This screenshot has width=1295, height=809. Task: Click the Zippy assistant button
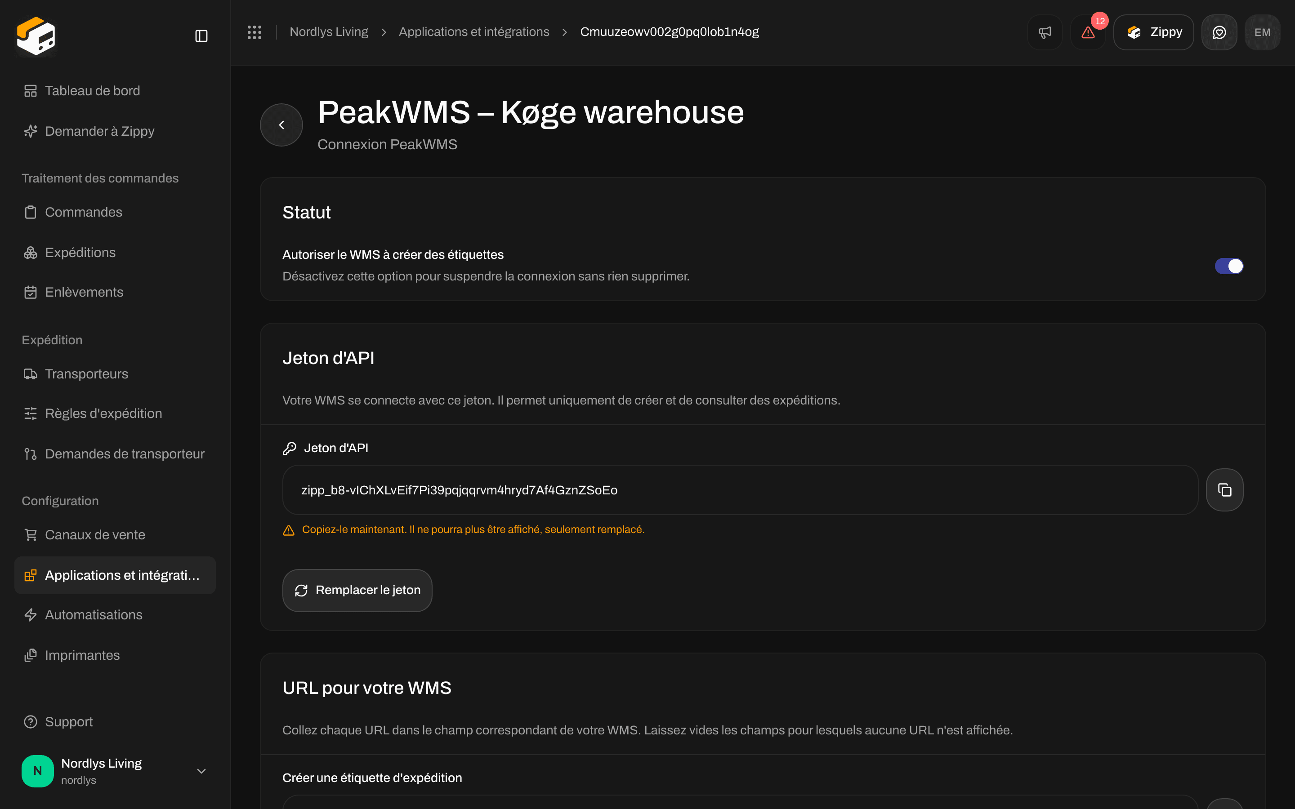click(x=1153, y=32)
